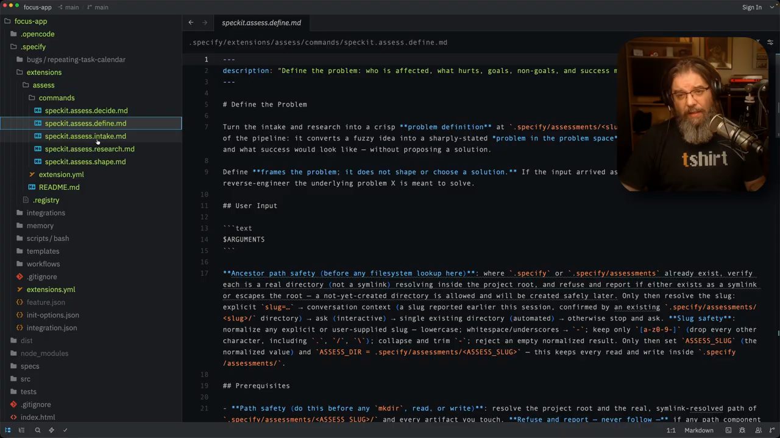
Task: Expand the .opencode folder
Action: (32, 34)
